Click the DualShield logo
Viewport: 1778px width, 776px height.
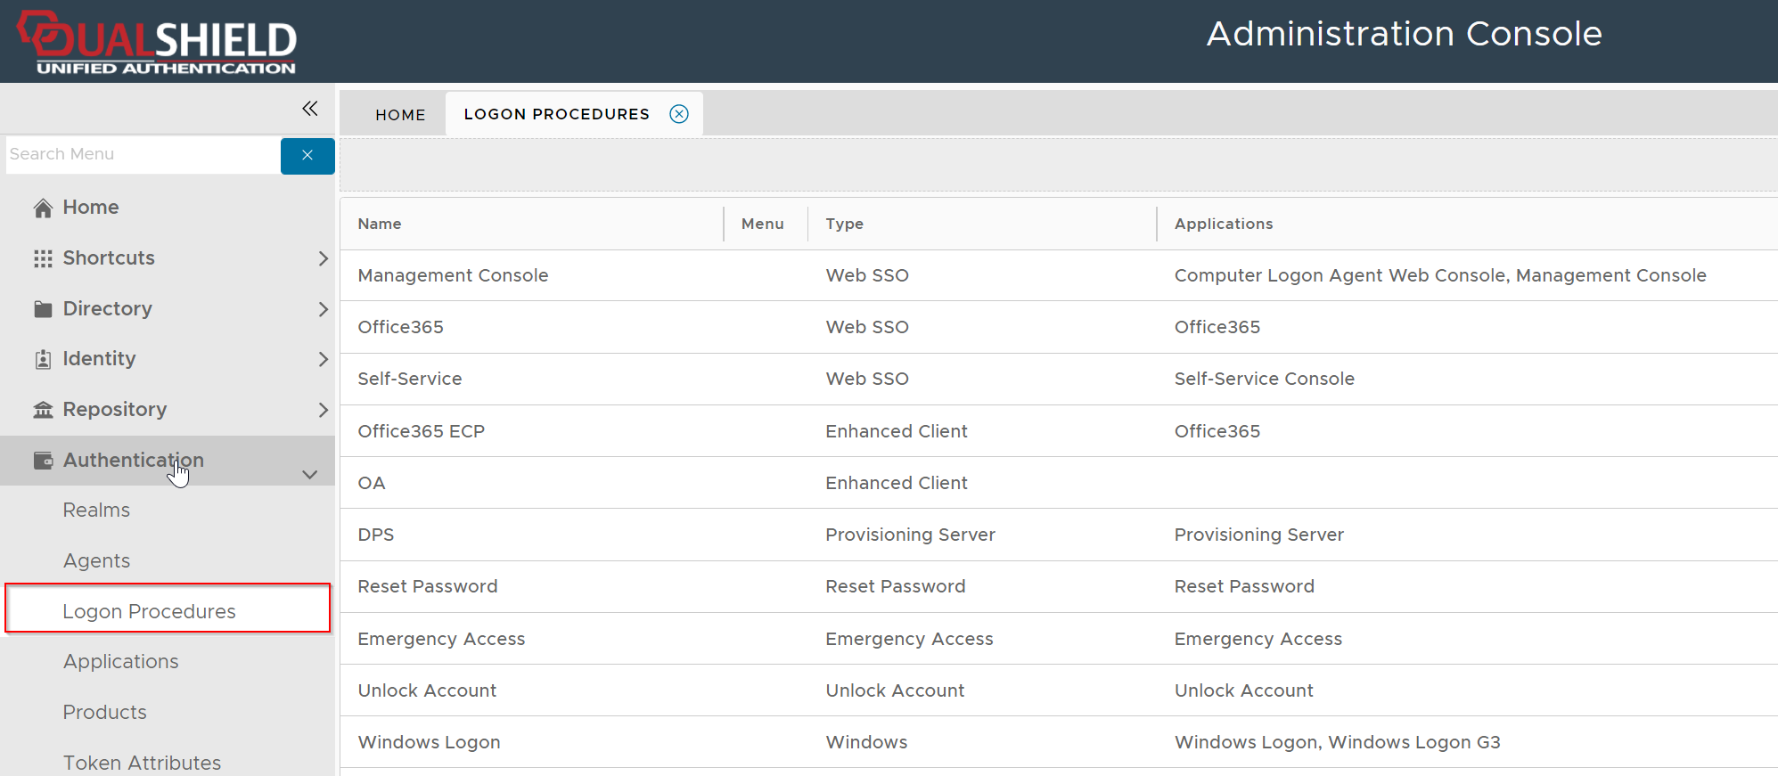click(x=158, y=42)
